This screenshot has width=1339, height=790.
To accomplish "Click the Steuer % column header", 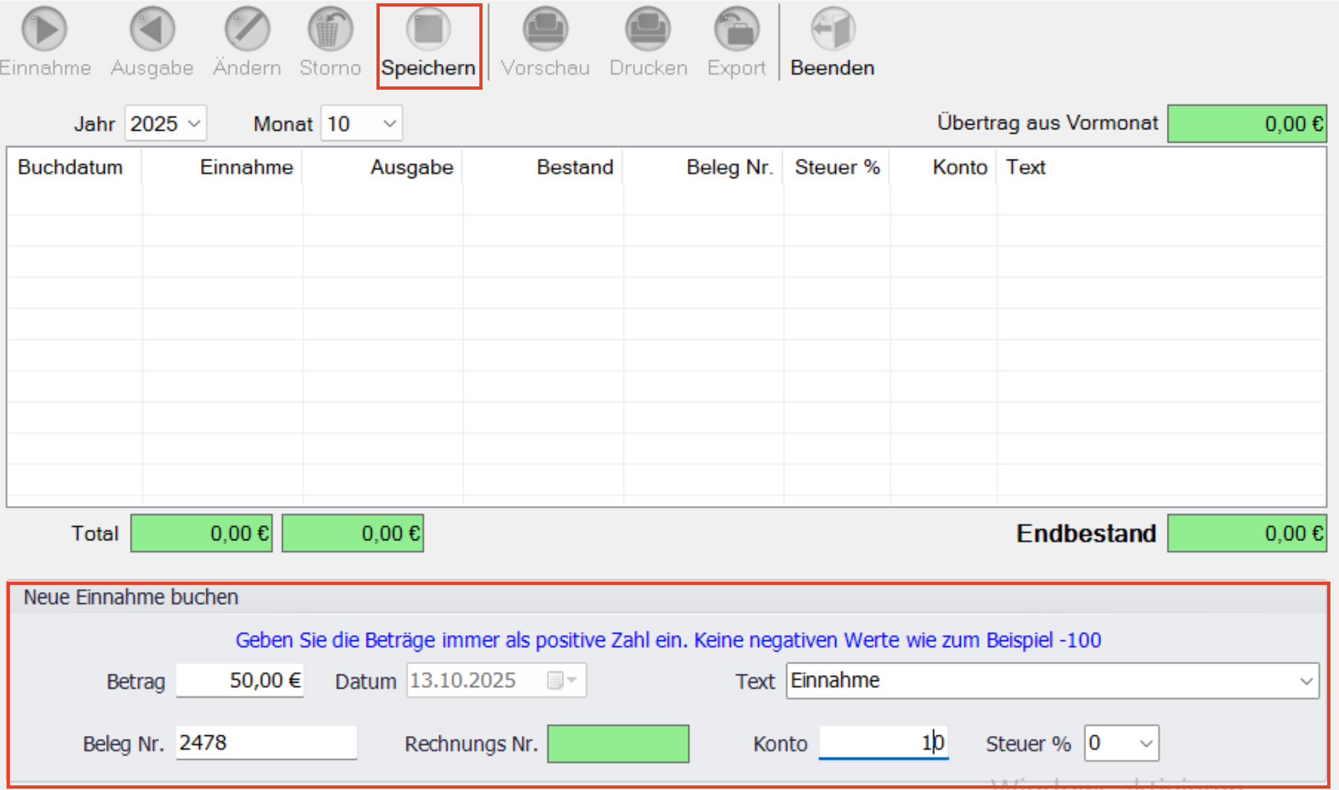I will click(837, 167).
